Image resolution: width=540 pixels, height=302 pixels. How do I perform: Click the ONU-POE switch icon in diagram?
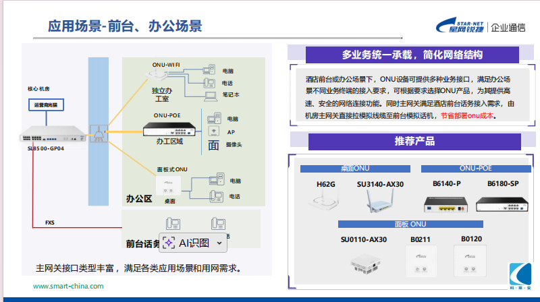[166, 127]
